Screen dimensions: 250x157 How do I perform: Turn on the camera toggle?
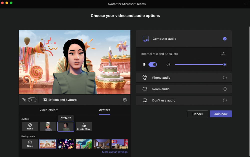pos(32,100)
